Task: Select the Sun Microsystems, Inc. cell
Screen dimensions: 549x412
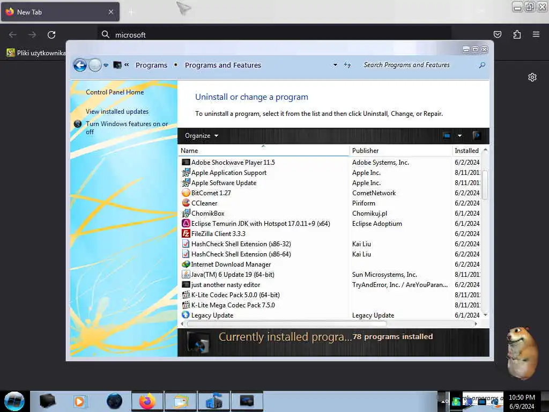Action: (384, 275)
